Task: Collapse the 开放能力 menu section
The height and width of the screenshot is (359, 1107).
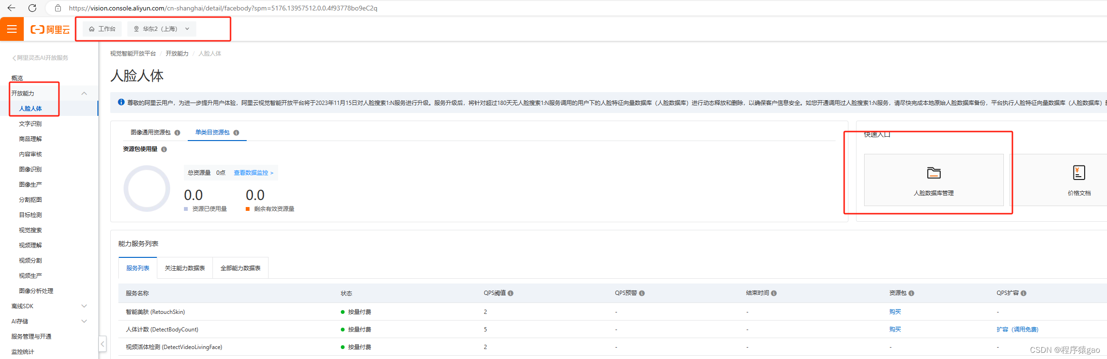Action: click(84, 94)
